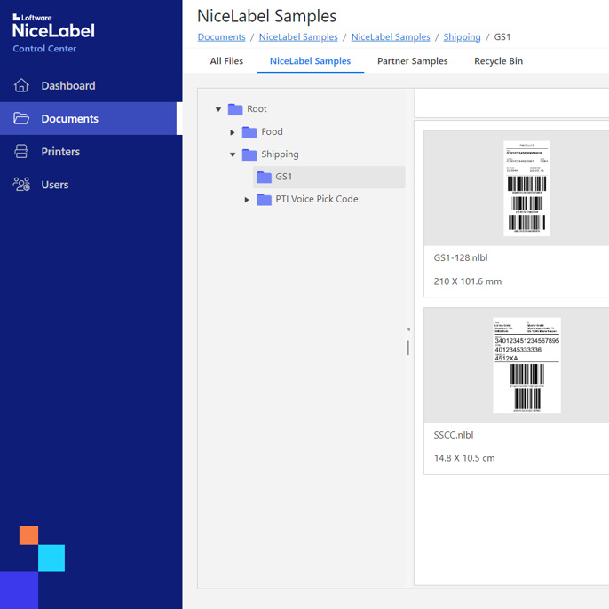Click the 14.8 X 10.5 cm size text
This screenshot has width=609, height=609.
pyautogui.click(x=464, y=458)
